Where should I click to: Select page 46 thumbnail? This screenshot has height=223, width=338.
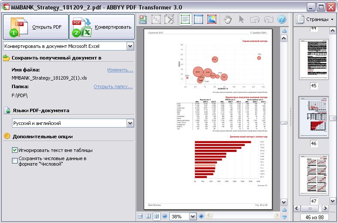coord(314,117)
